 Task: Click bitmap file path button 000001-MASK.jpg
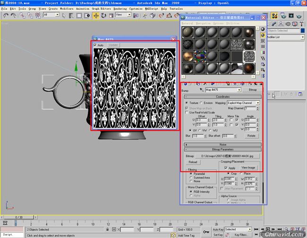coord(227,156)
